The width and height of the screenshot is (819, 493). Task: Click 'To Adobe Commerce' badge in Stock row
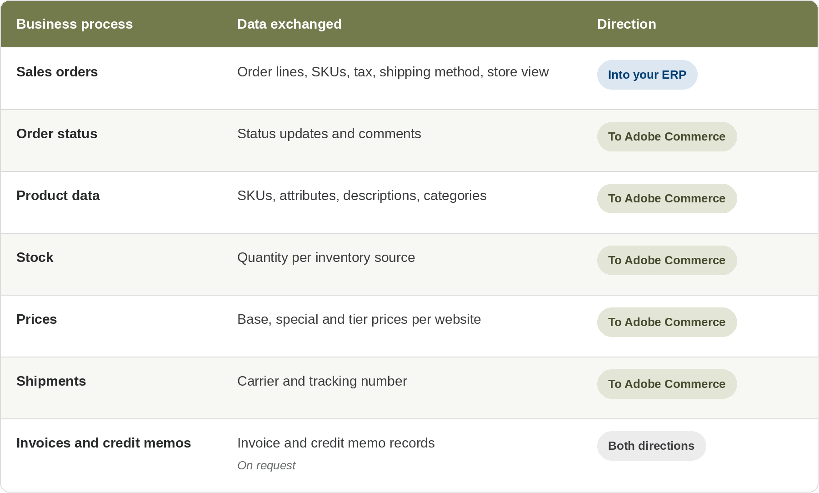pyautogui.click(x=667, y=260)
